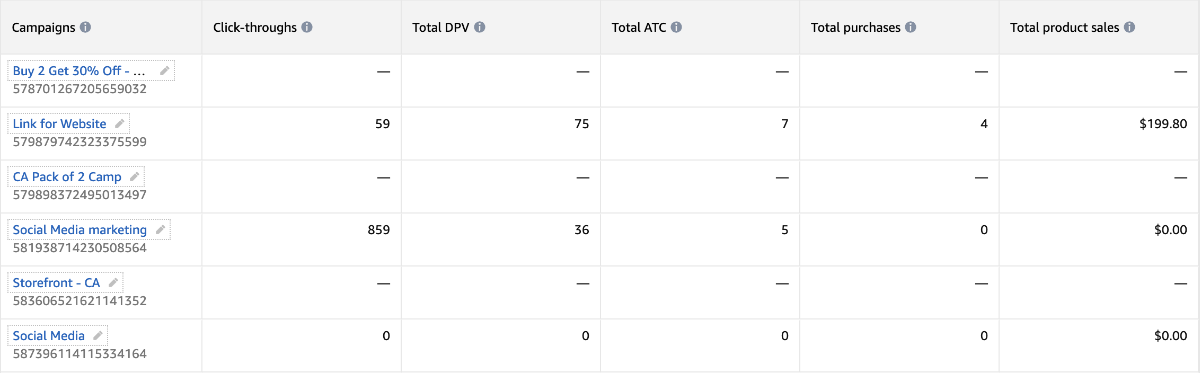Click pencil icon next to Link for Website
Viewport: 1201px width, 373px height.
(x=120, y=123)
